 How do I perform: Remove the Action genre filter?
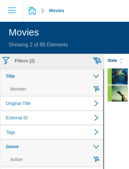pos(96,159)
